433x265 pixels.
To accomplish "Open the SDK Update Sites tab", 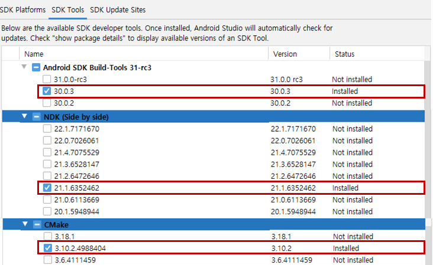I will click(118, 10).
